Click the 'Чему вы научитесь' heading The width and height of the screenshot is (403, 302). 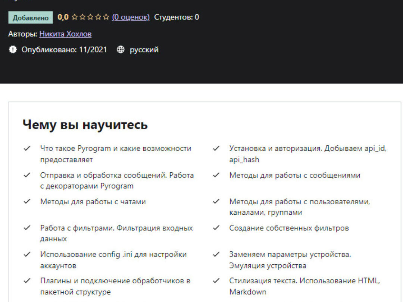click(85, 125)
